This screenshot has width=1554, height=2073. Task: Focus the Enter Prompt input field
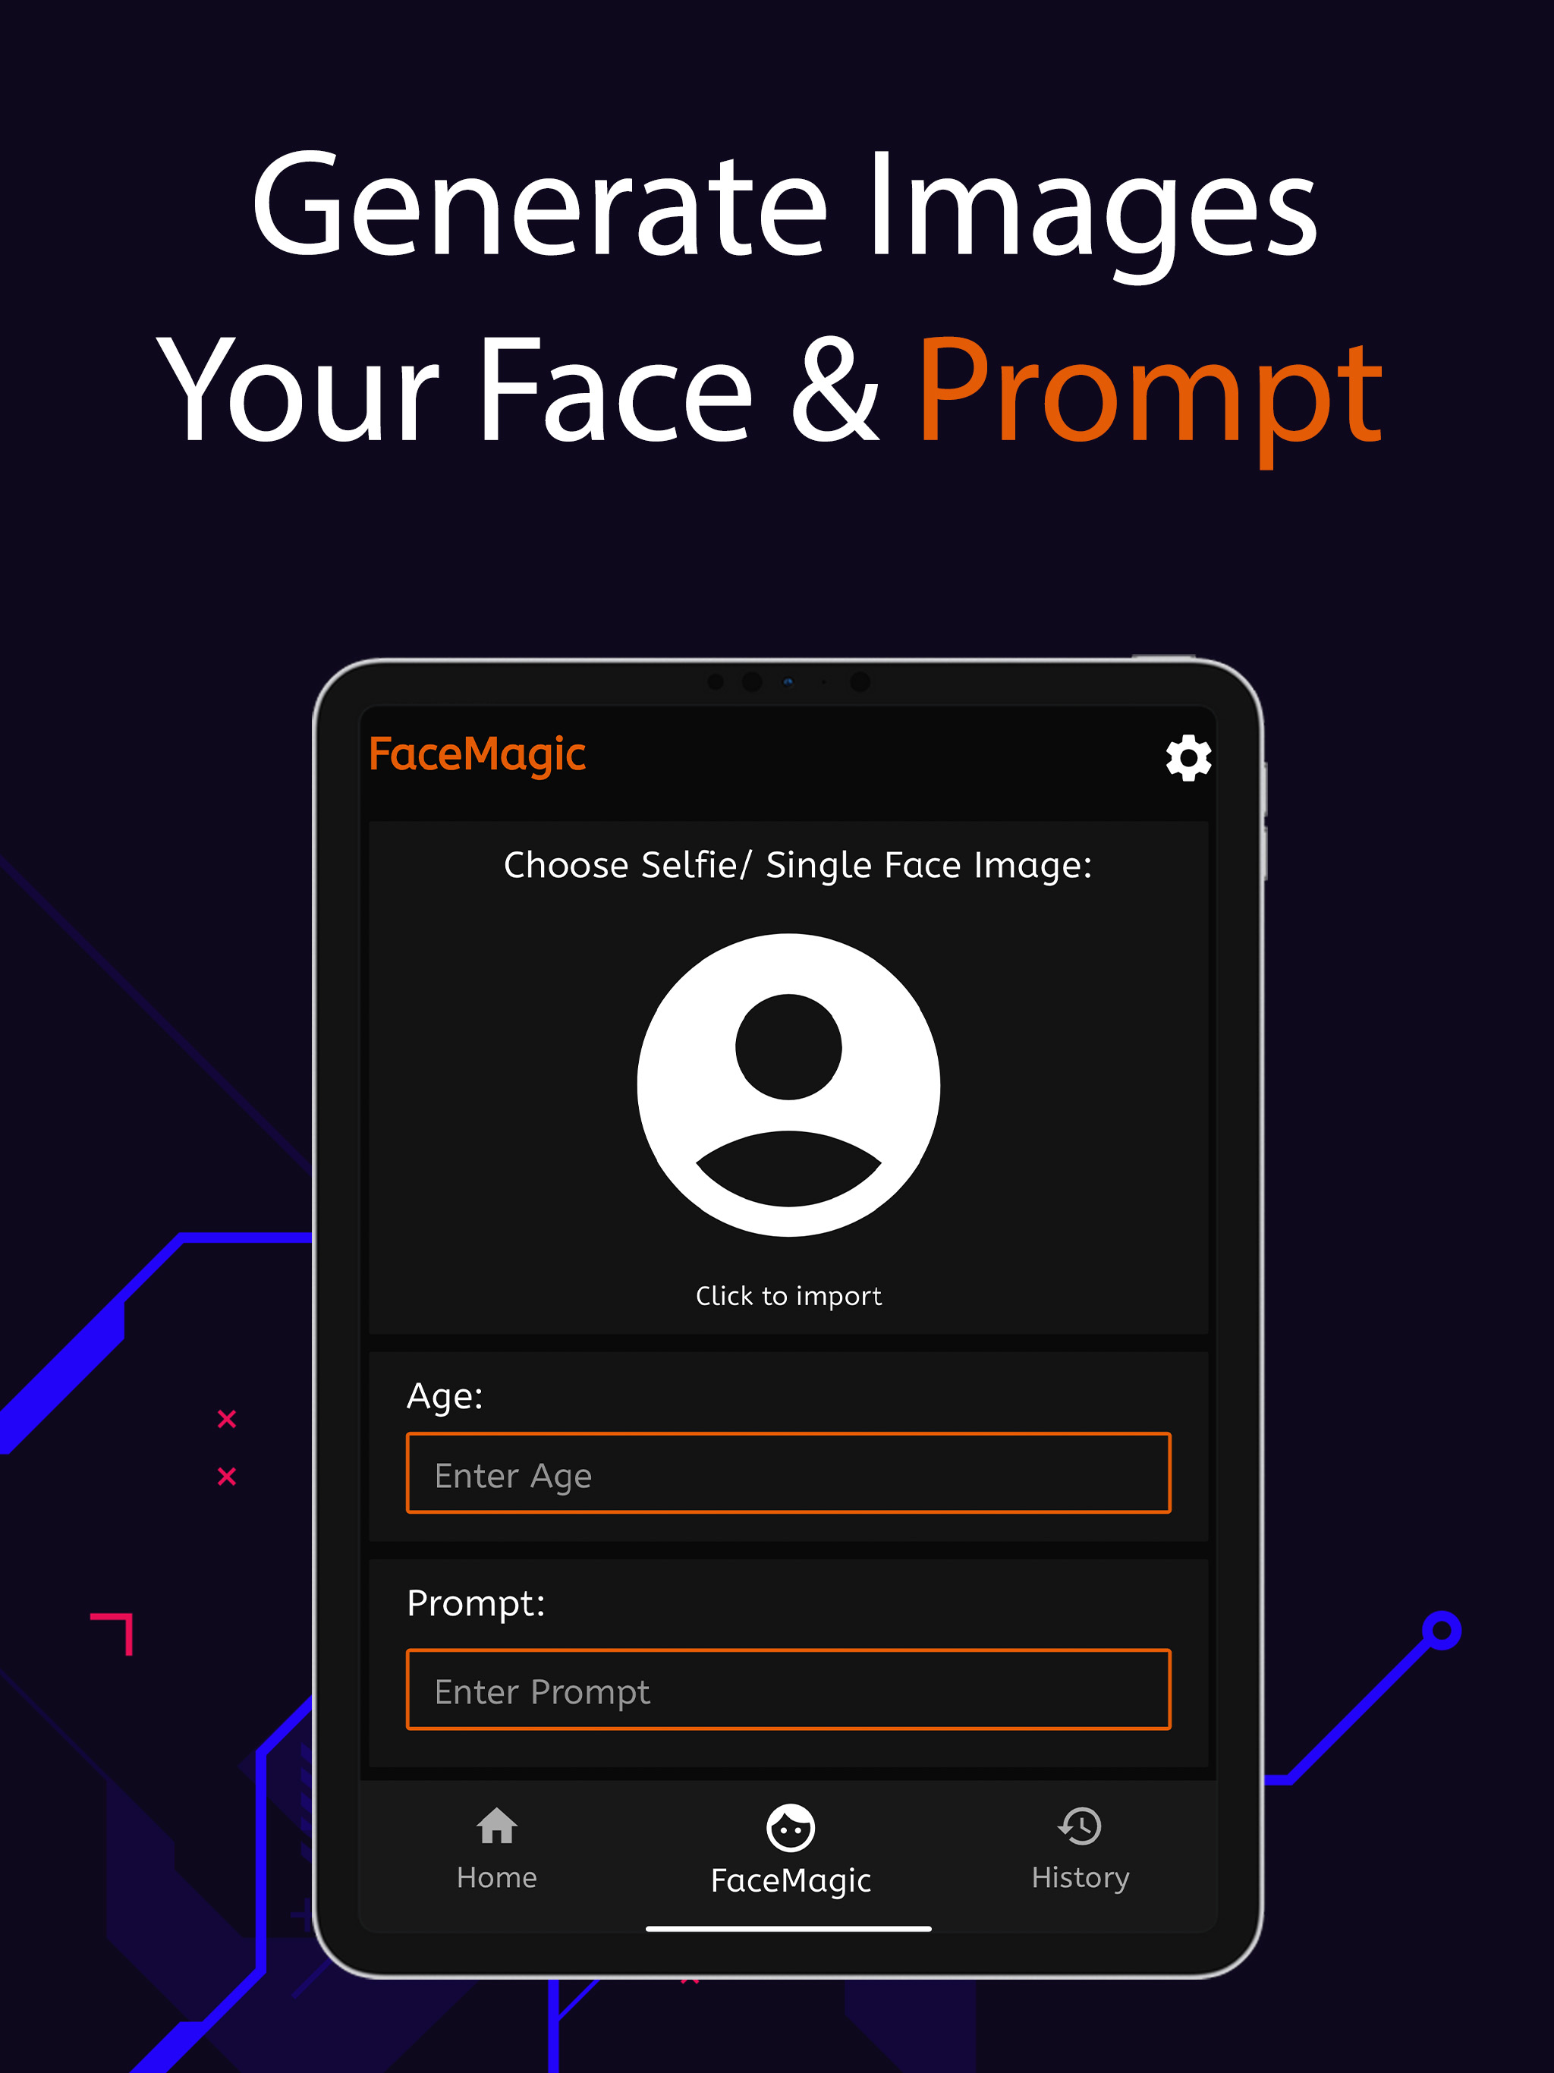[x=788, y=1689]
